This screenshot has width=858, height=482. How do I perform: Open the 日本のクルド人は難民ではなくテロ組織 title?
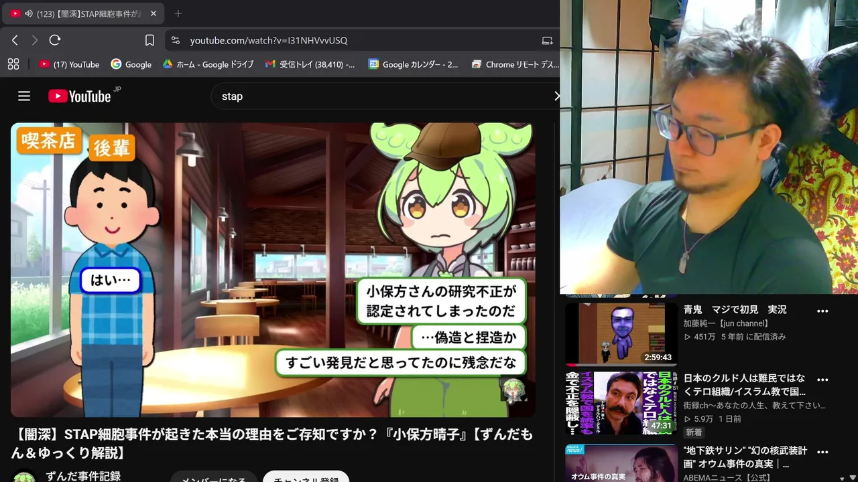pos(745,385)
